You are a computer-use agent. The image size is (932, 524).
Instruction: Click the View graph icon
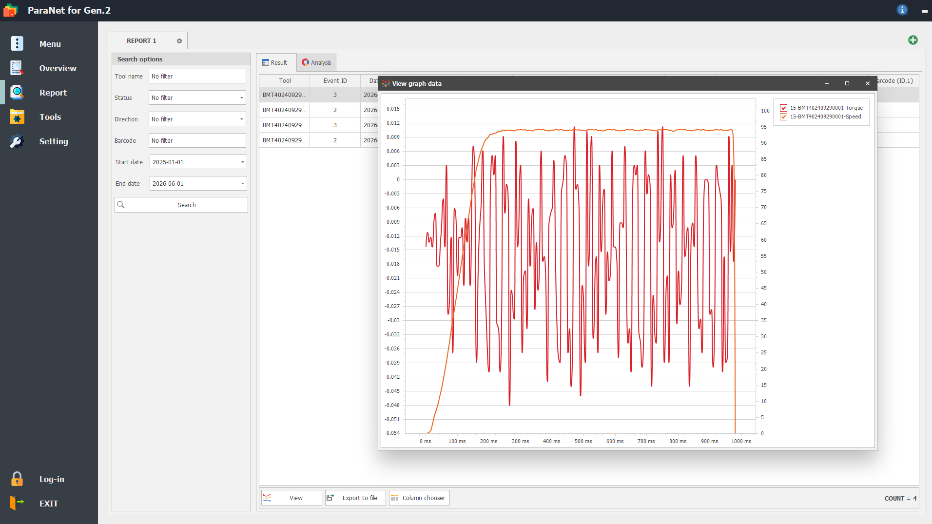click(267, 498)
